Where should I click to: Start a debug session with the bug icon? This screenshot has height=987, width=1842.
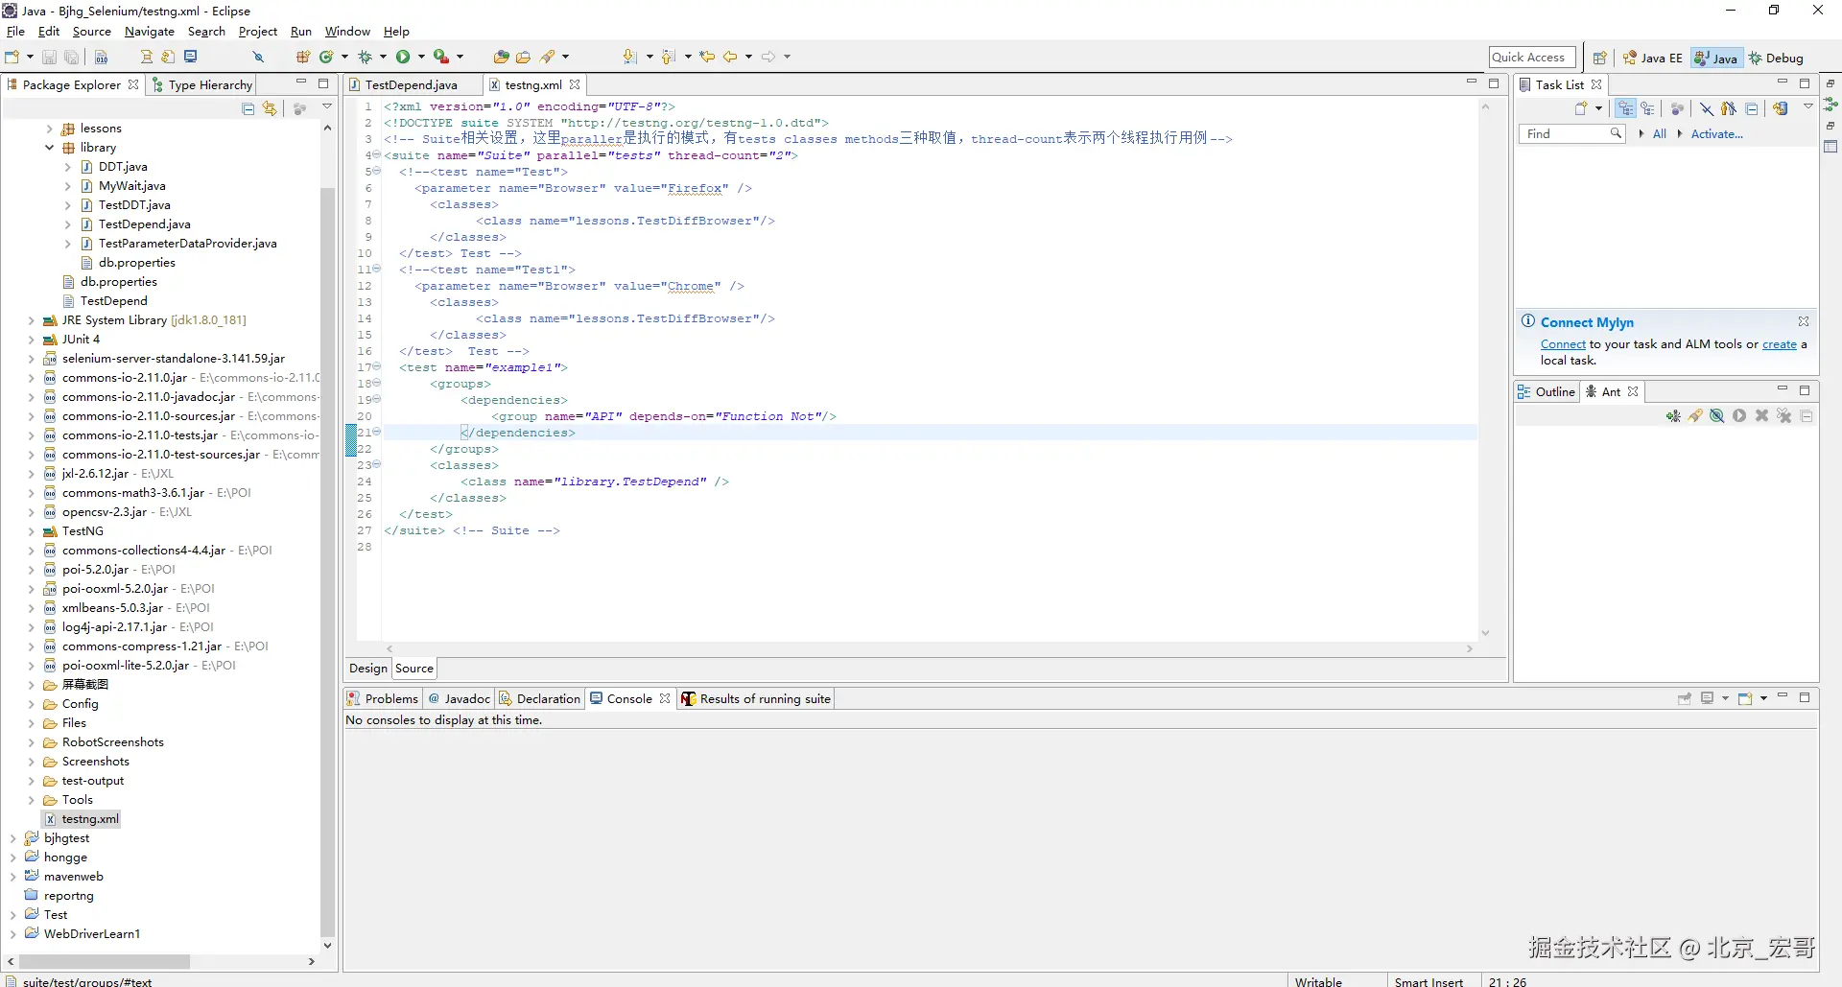[365, 57]
